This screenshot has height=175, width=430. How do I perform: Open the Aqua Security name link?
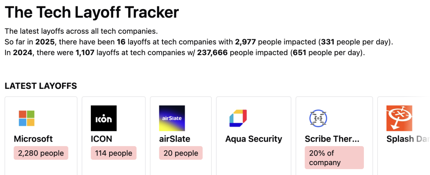[254, 139]
